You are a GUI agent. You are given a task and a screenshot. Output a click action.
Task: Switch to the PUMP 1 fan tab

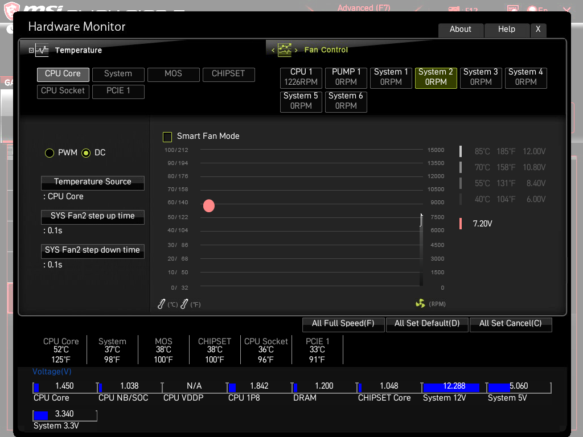click(346, 77)
